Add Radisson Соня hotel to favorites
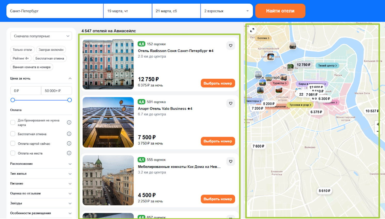385x219 pixels. pos(230,46)
